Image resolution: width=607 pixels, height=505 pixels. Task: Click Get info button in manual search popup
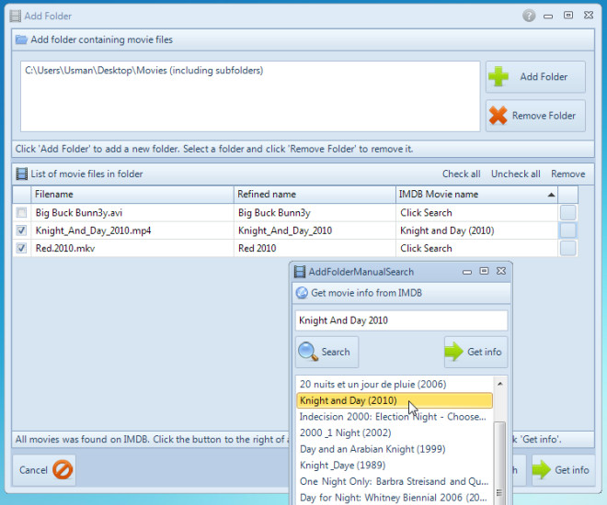pos(475,352)
